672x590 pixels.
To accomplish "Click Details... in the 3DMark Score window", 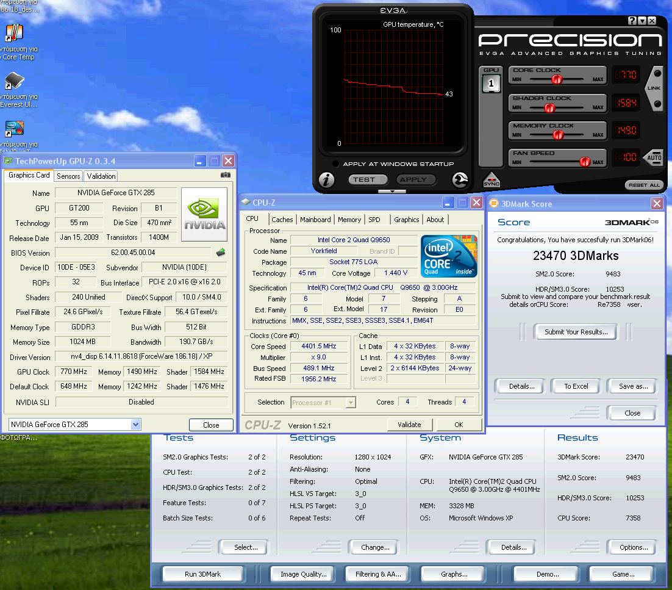I will 521,386.
